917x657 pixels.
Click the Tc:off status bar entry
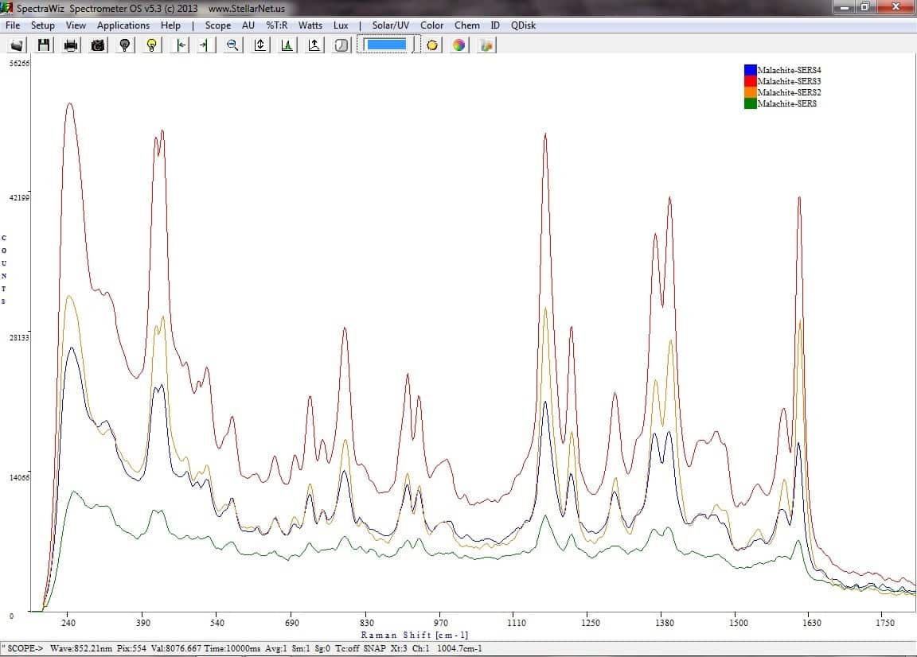pos(347,648)
